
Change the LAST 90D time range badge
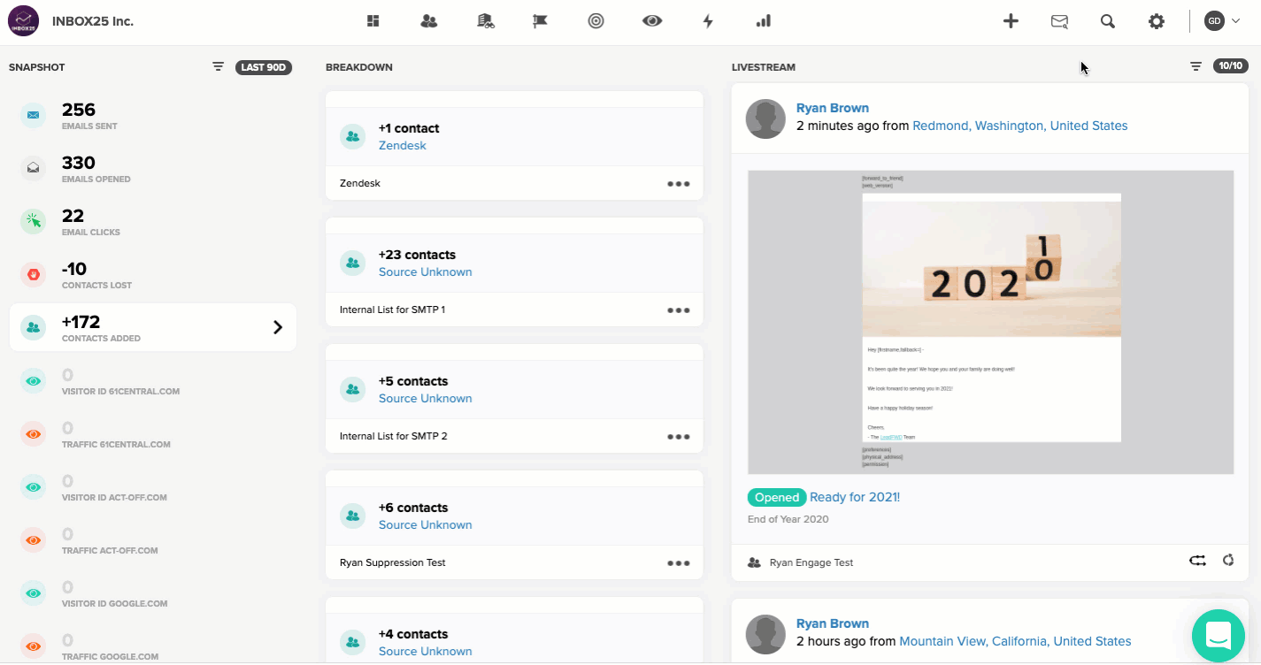coord(264,67)
